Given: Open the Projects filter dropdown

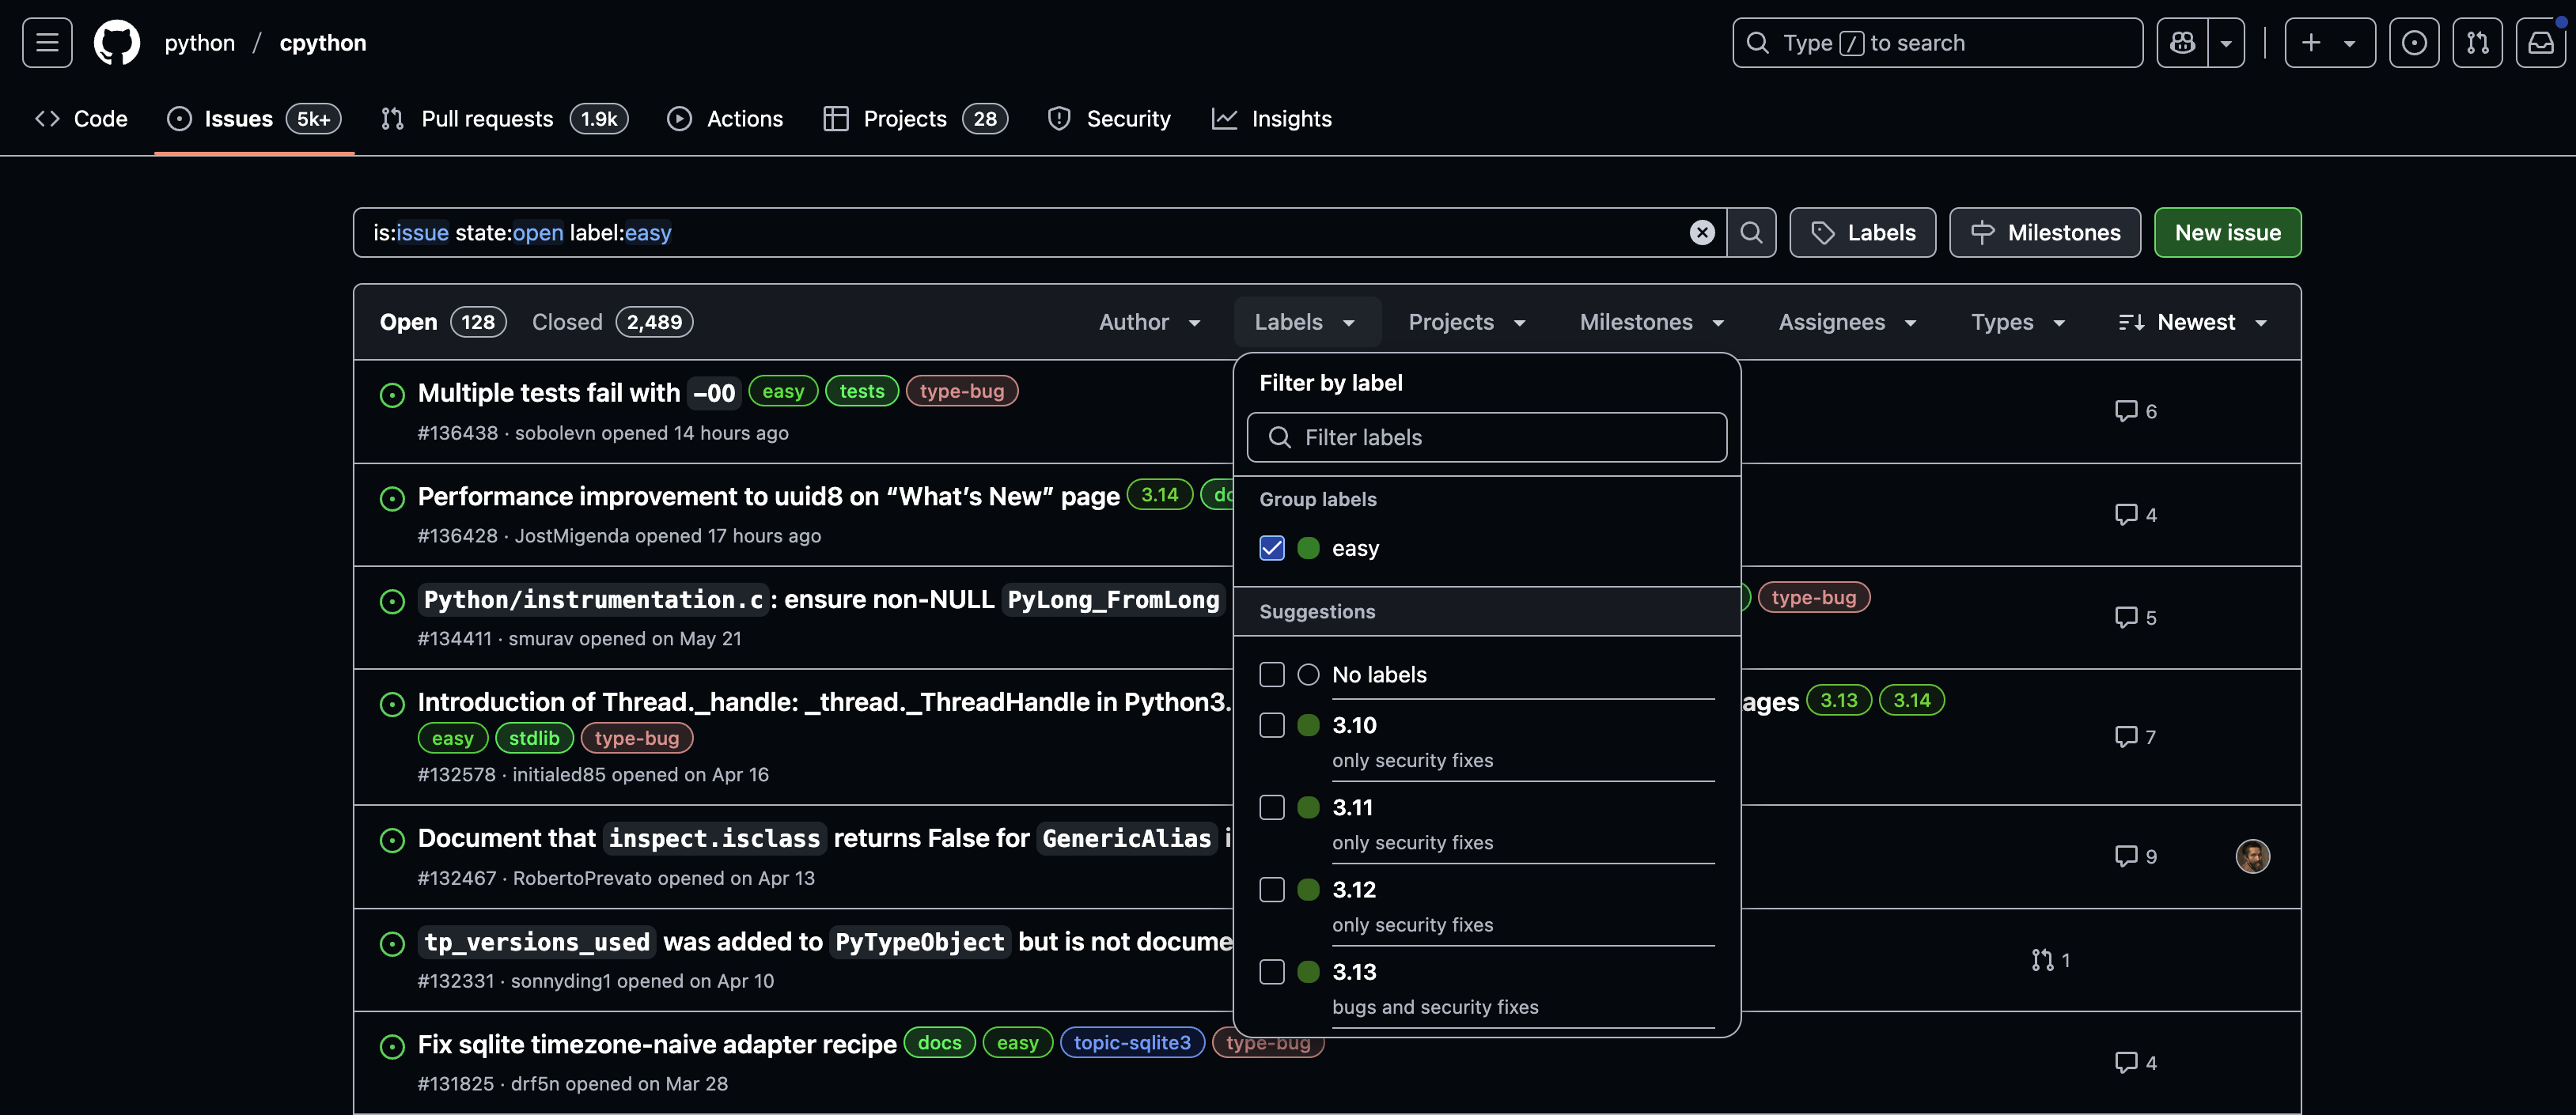Looking at the screenshot, I should click(1467, 323).
